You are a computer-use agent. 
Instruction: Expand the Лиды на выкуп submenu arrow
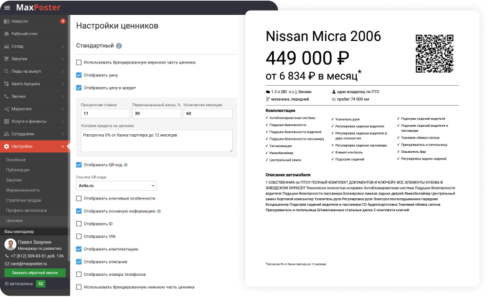(63, 71)
